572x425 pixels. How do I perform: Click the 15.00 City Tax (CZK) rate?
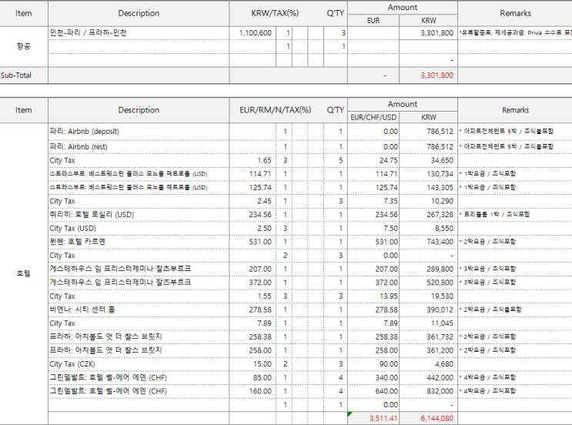pos(253,364)
